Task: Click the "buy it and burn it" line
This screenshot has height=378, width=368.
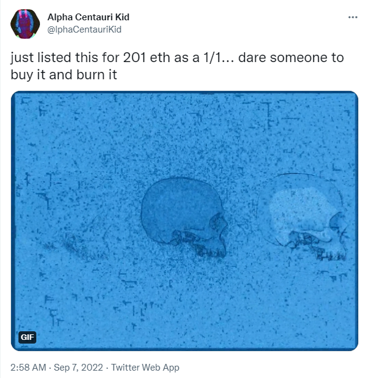Action: (64, 75)
